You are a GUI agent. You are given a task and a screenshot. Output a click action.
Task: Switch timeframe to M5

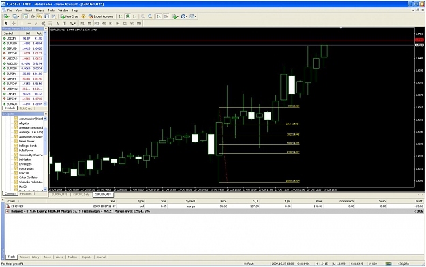[x=89, y=23]
